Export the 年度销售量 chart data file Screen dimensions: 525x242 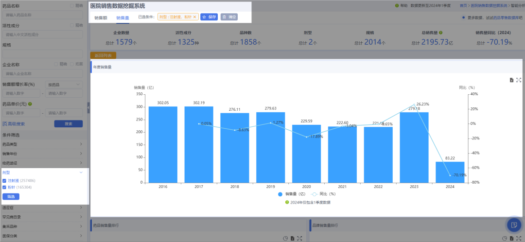click(x=511, y=80)
